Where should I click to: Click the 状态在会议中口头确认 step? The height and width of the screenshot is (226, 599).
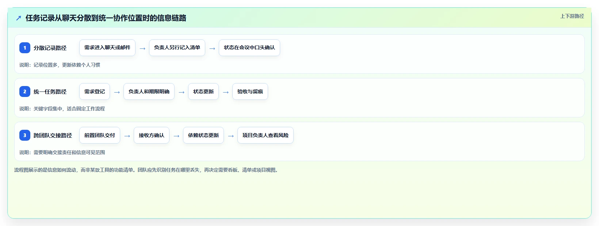pyautogui.click(x=249, y=48)
